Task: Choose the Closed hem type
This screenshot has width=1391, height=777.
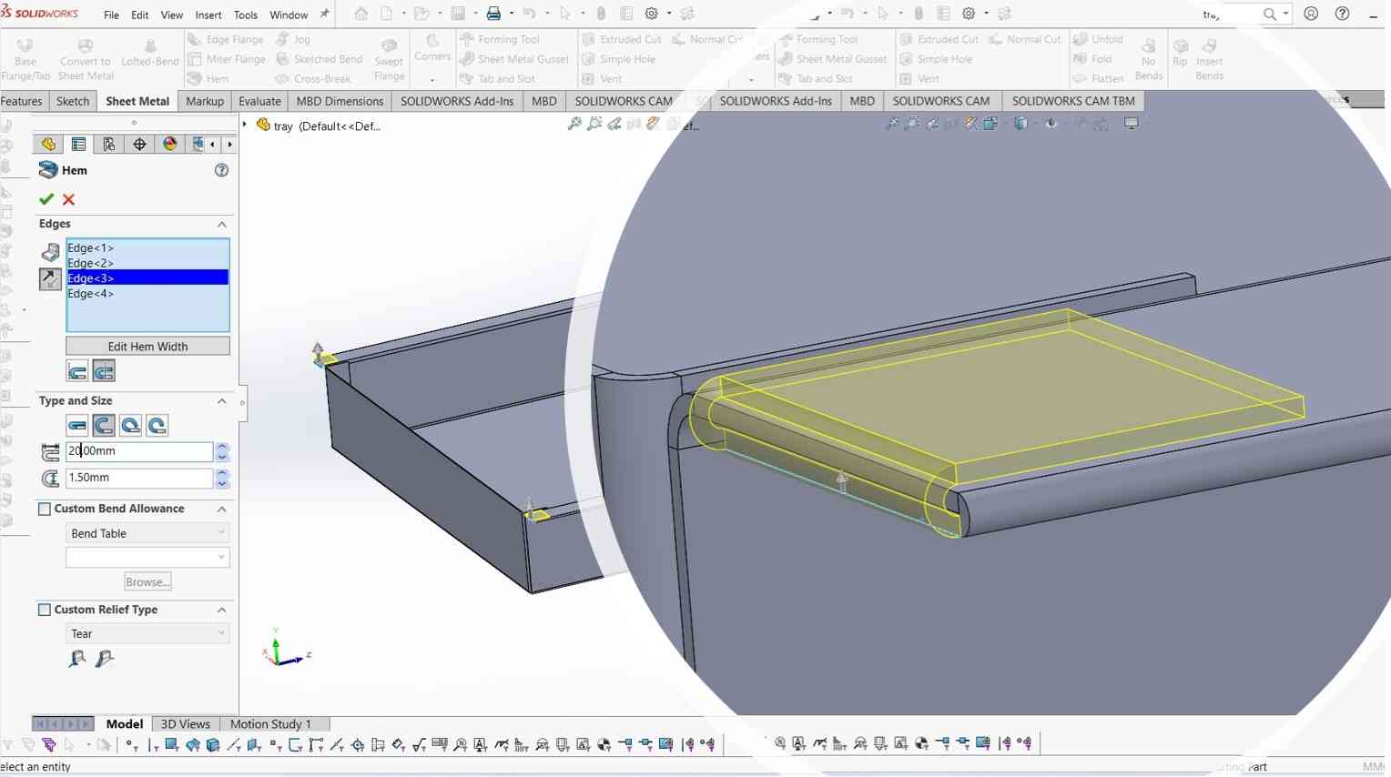Action: (x=77, y=425)
